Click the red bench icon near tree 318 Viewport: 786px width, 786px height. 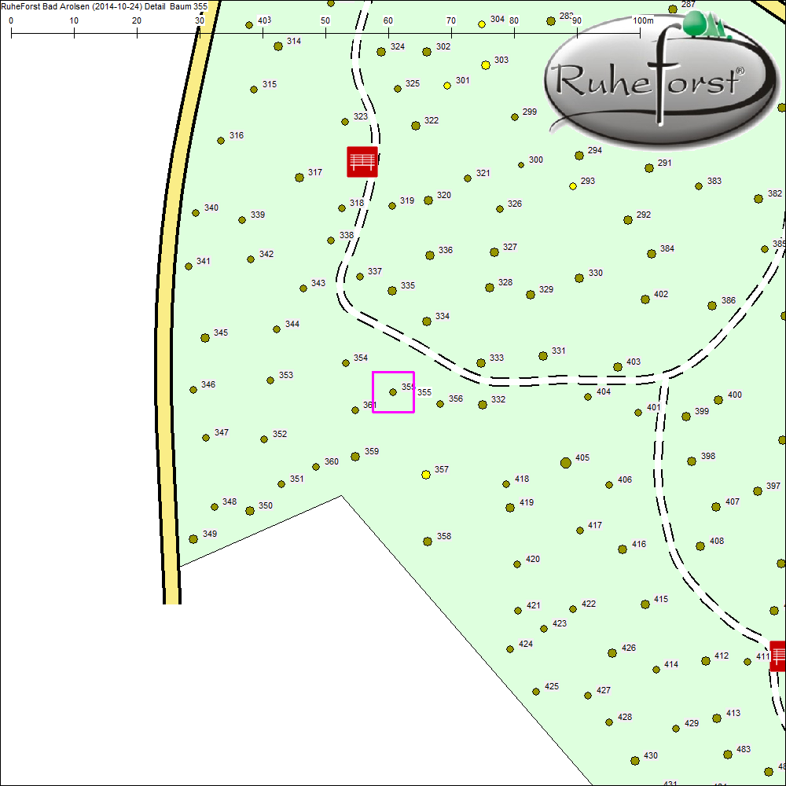(362, 161)
